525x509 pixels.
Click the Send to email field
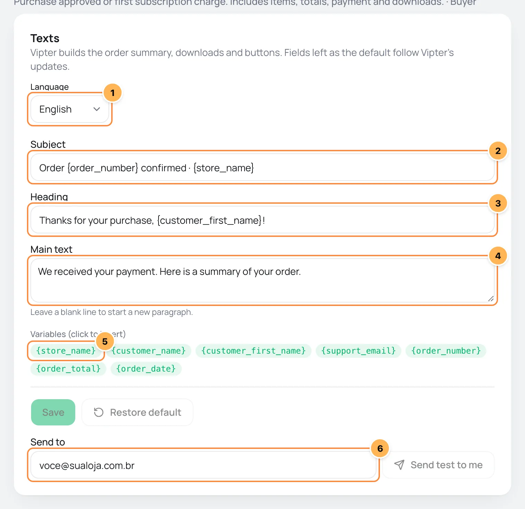(x=203, y=465)
